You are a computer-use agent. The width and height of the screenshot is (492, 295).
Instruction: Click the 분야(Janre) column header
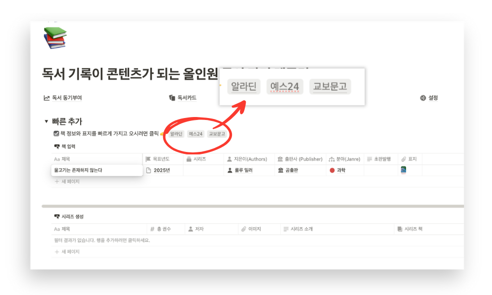click(345, 159)
